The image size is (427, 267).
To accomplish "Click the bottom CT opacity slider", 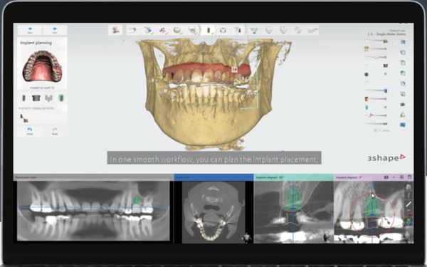I will click(x=376, y=124).
